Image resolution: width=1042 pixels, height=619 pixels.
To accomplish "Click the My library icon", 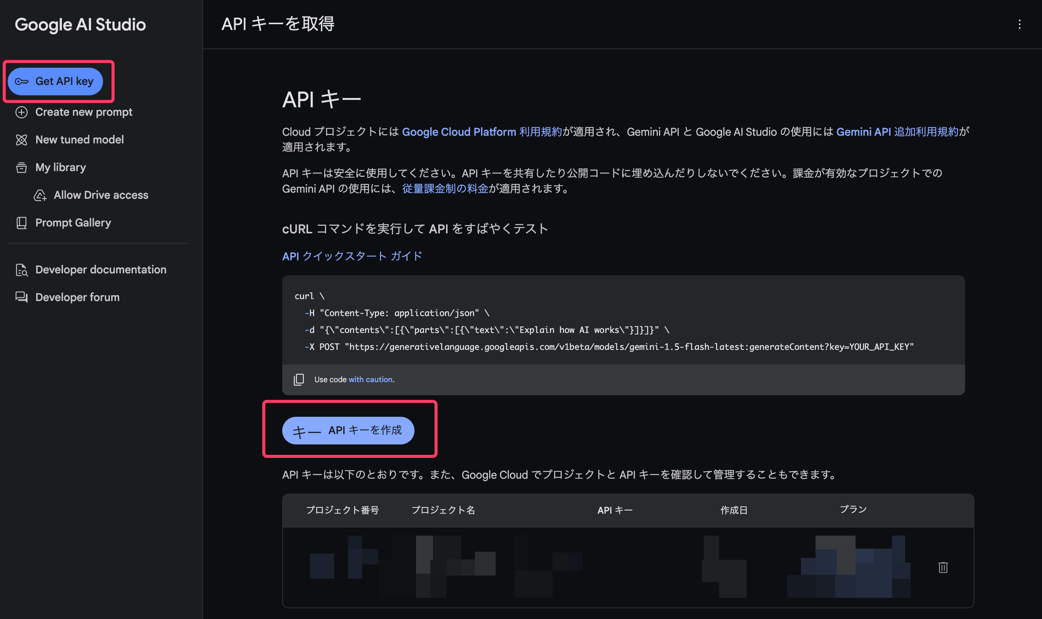I will click(22, 168).
